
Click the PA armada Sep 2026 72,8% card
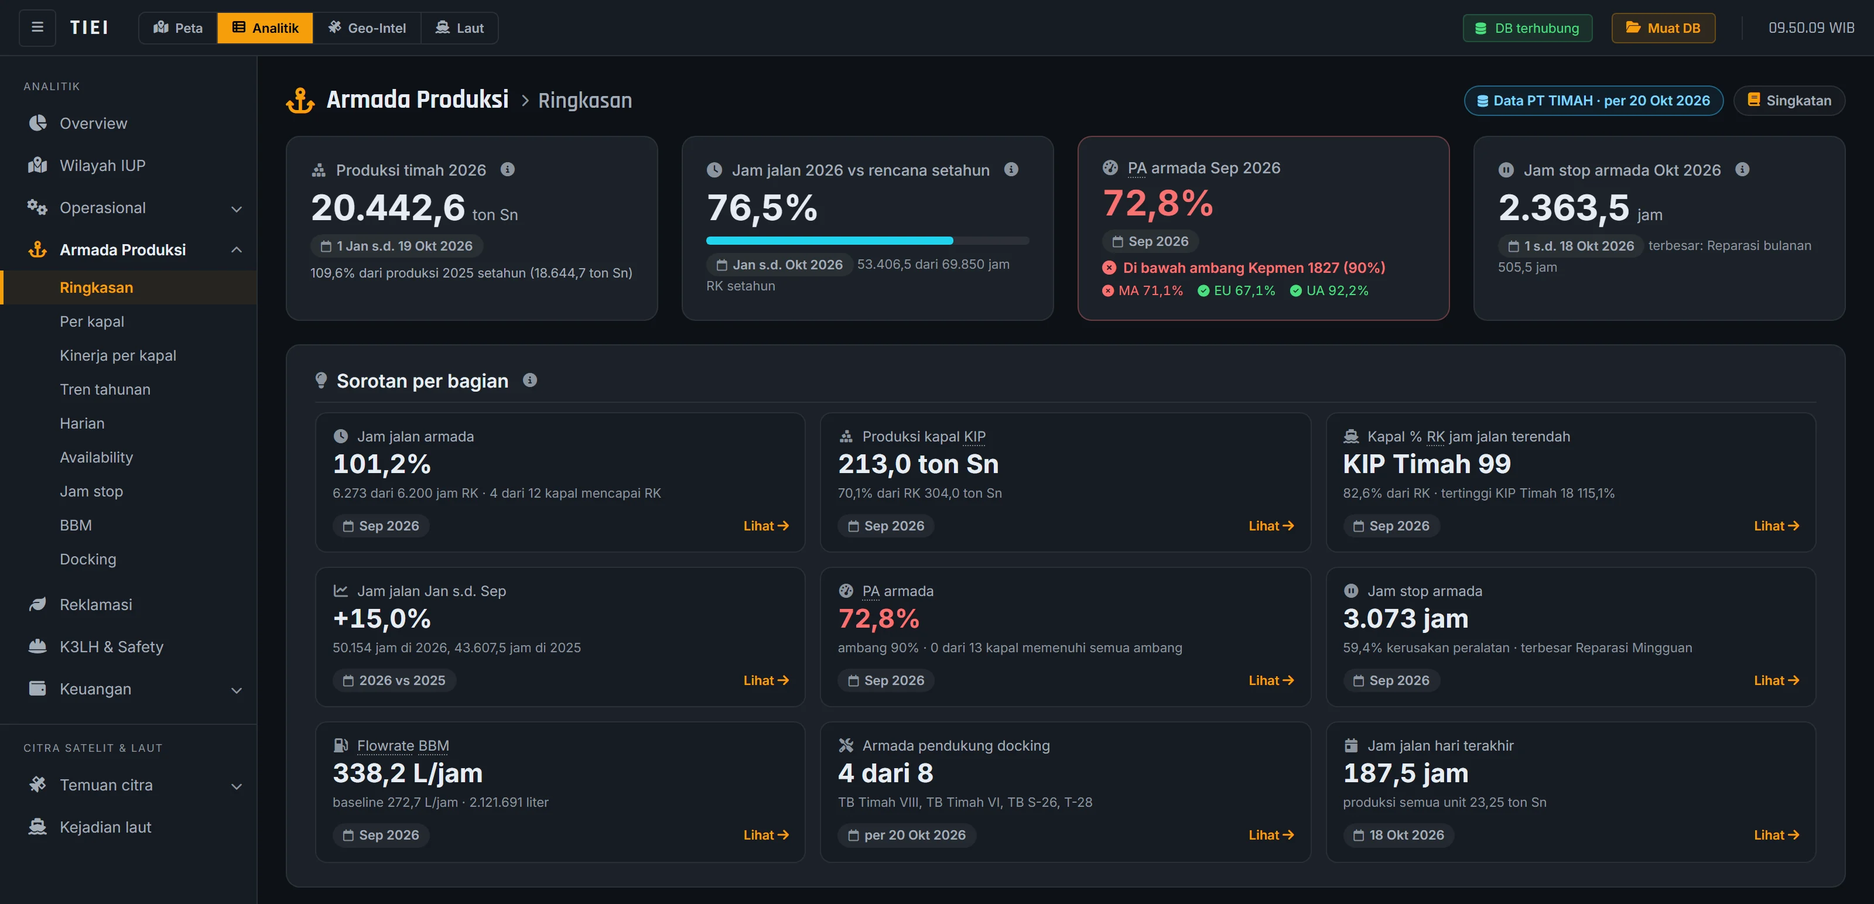pyautogui.click(x=1264, y=228)
